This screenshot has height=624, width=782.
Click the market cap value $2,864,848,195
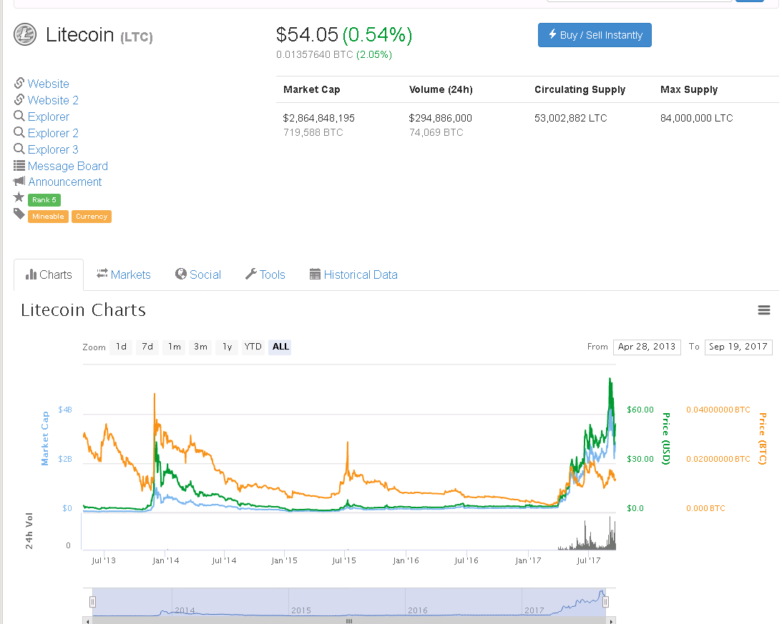[318, 118]
